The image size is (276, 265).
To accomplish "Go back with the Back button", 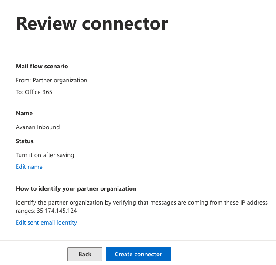I will click(85, 254).
